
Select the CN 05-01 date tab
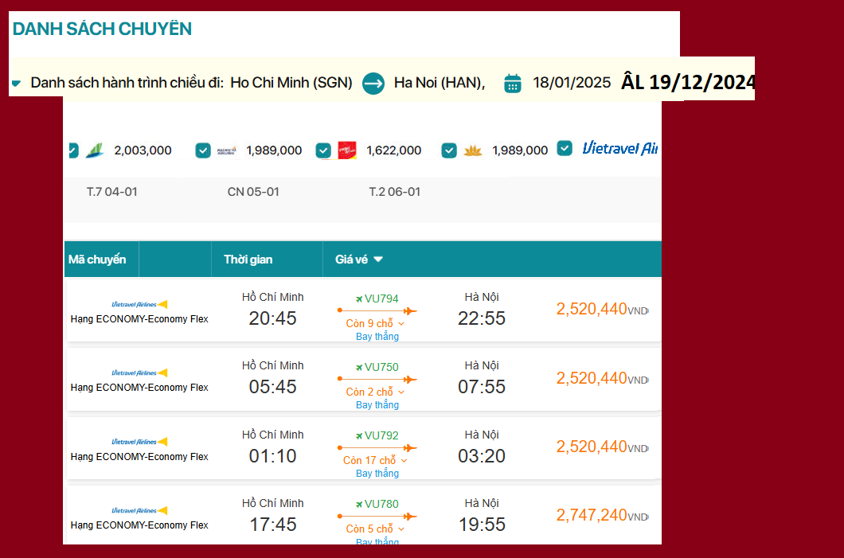[253, 191]
